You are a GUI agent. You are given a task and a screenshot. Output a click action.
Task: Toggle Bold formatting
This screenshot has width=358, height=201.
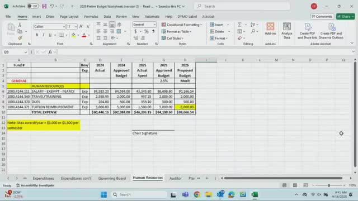point(36,35)
